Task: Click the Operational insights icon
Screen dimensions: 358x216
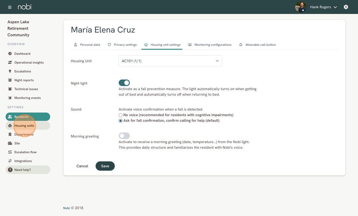Action: point(10,62)
